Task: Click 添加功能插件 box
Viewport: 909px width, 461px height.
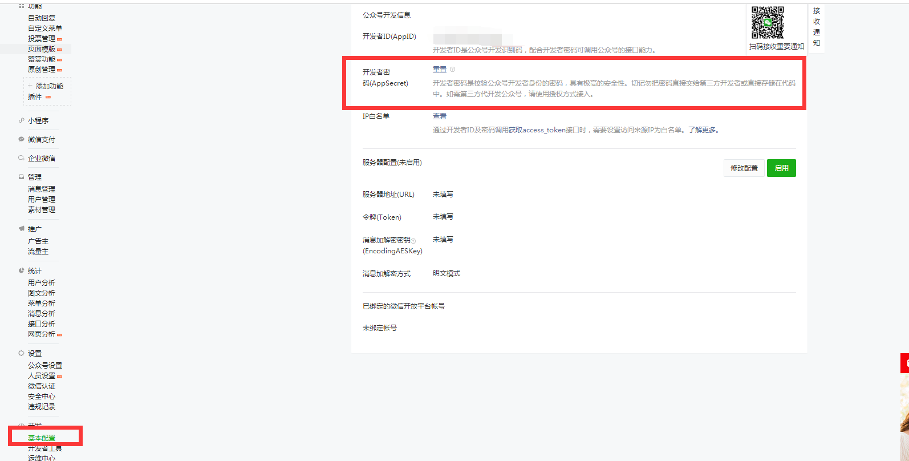Action: 47,91
